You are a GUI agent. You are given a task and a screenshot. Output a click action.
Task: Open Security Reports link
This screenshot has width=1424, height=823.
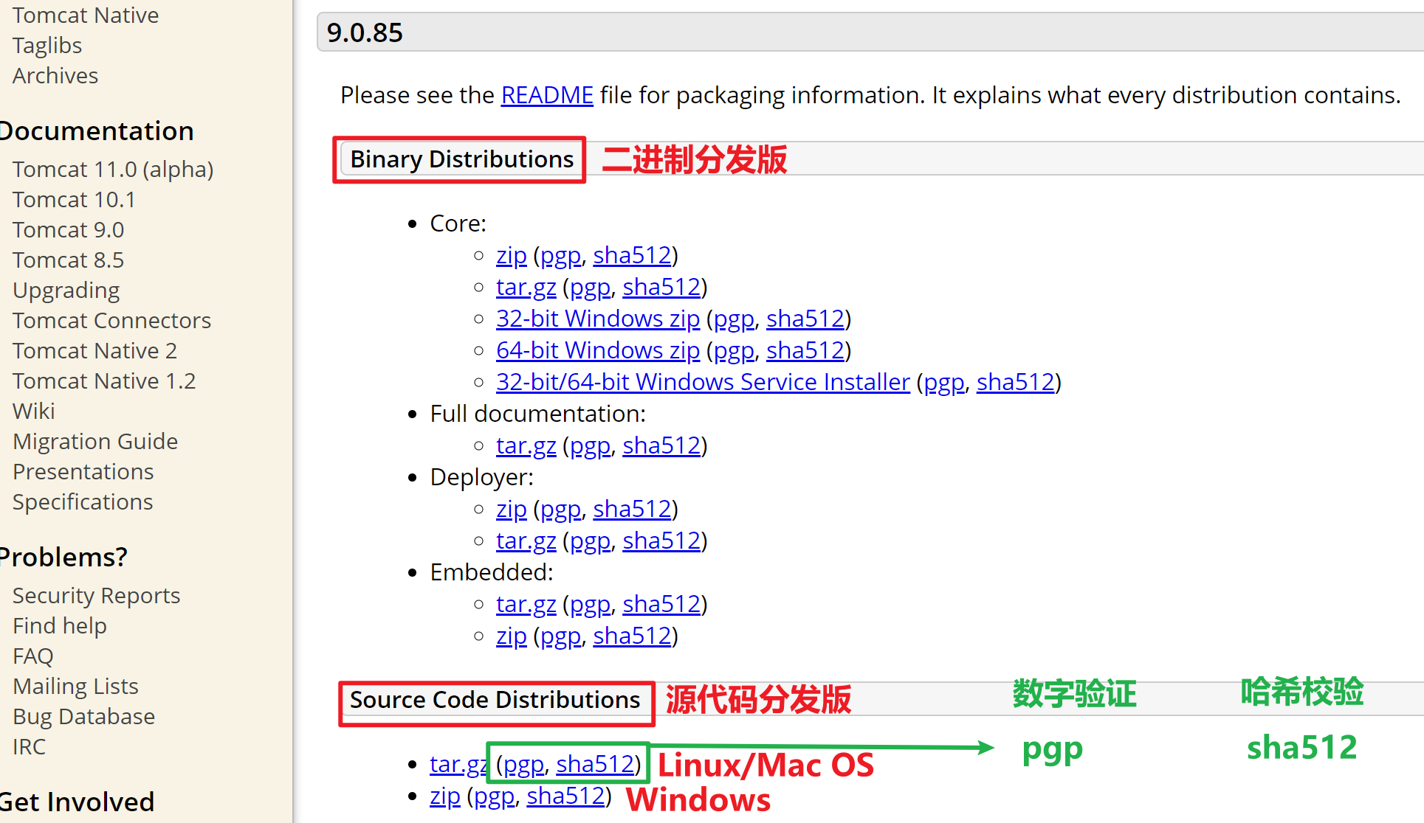[96, 595]
